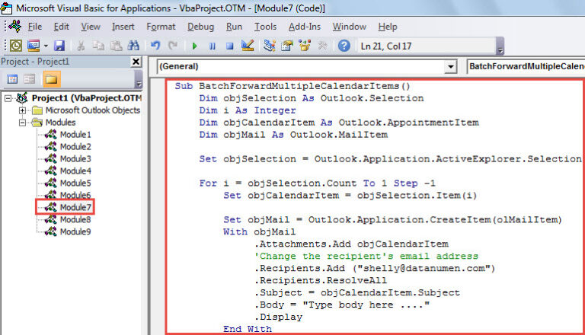Select Module3 in the project tree
Image resolution: width=585 pixels, height=335 pixels.
[75, 158]
